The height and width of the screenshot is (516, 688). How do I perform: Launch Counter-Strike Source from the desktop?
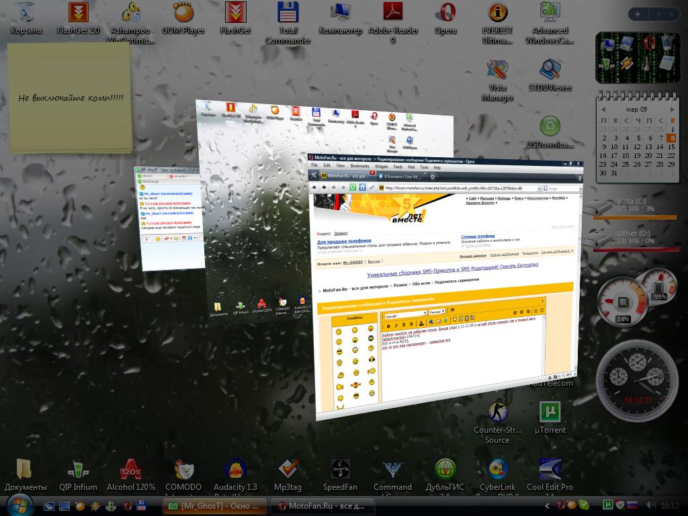498,422
